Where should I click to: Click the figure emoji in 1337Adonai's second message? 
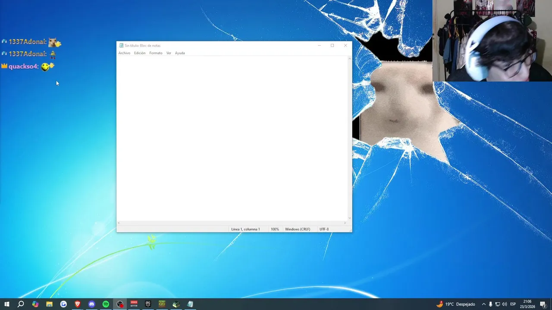[x=53, y=54]
